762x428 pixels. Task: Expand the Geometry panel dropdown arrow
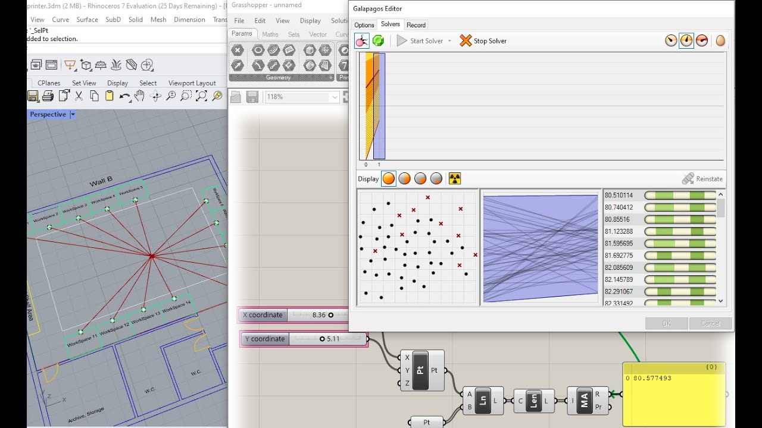click(331, 77)
